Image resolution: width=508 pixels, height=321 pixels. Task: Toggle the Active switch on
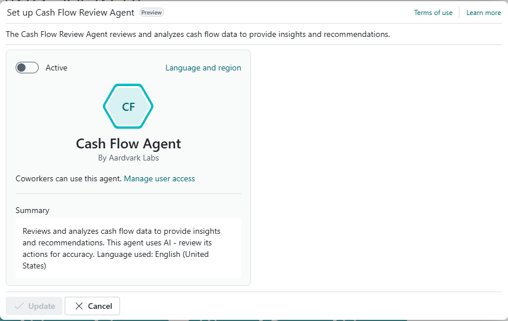[27, 68]
